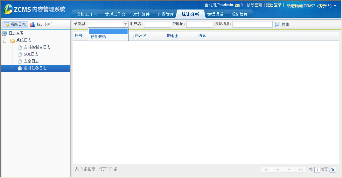Click the go-to-page arrow icon

coord(332,170)
